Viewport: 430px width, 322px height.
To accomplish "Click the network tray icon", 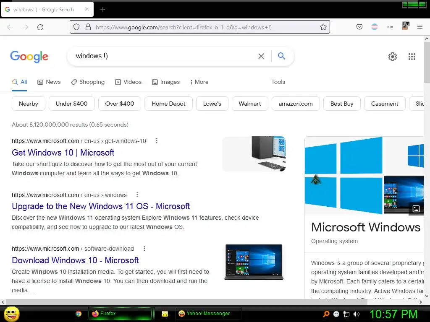I will point(346,314).
